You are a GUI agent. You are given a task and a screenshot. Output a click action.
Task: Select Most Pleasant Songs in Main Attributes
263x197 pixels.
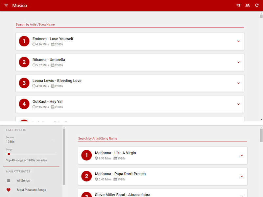click(x=31, y=190)
